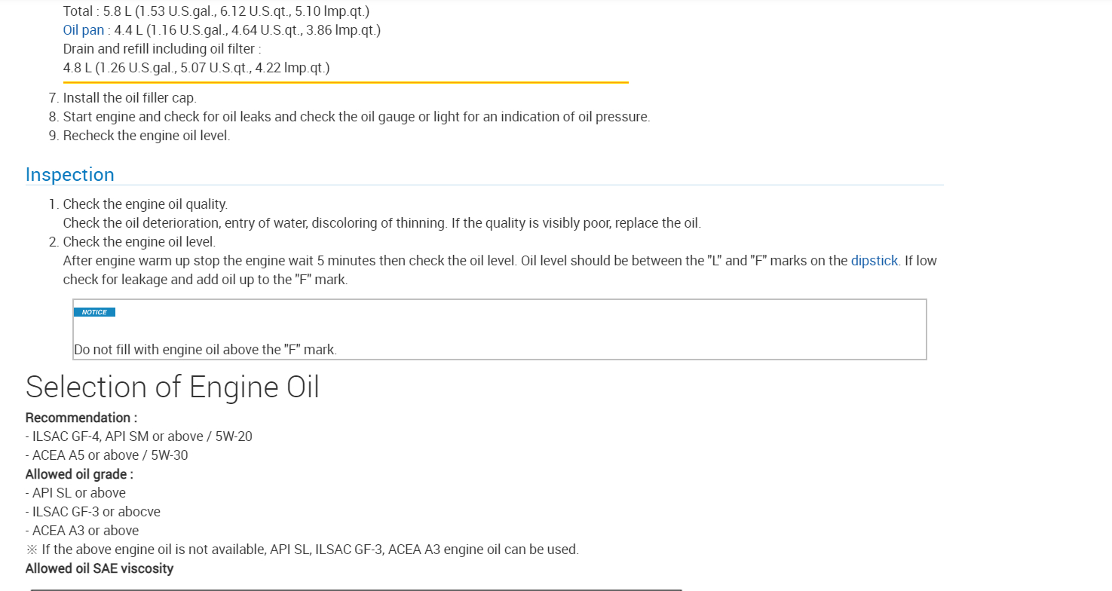Click the yellow horizontal divider line
Viewport: 1112px width, 591px height.
pos(345,82)
